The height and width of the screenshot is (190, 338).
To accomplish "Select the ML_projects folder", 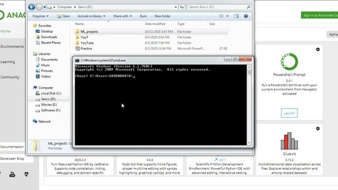I will [151, 32].
